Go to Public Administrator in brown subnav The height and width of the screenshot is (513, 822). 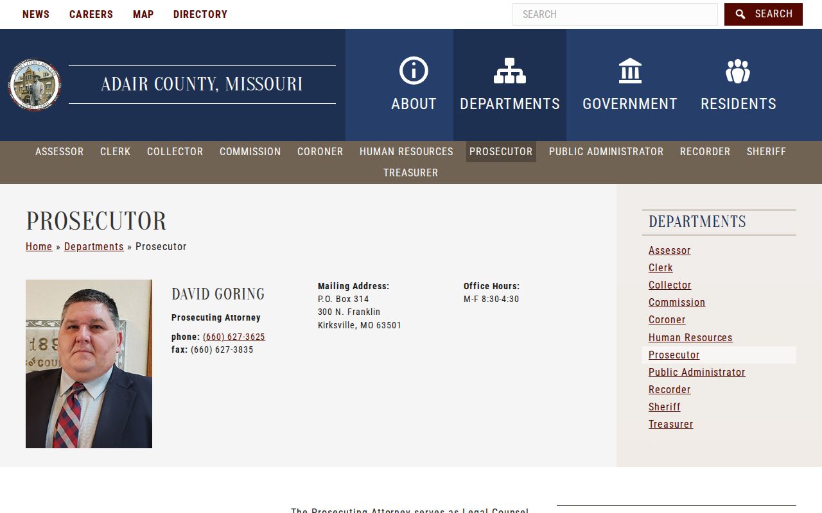pyautogui.click(x=606, y=151)
